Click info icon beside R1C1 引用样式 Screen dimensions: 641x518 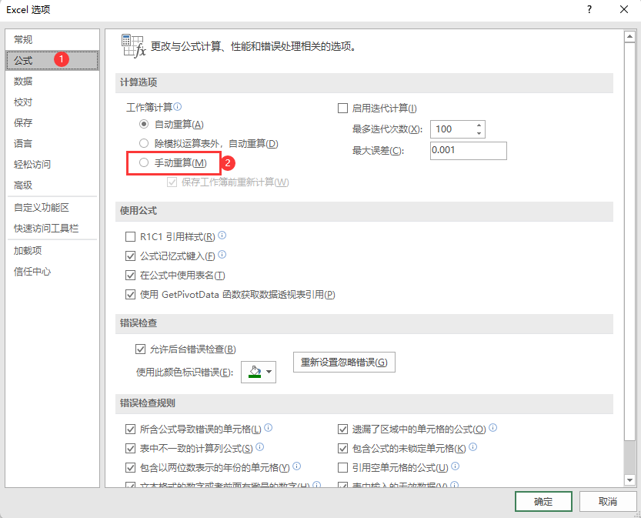[x=222, y=236]
